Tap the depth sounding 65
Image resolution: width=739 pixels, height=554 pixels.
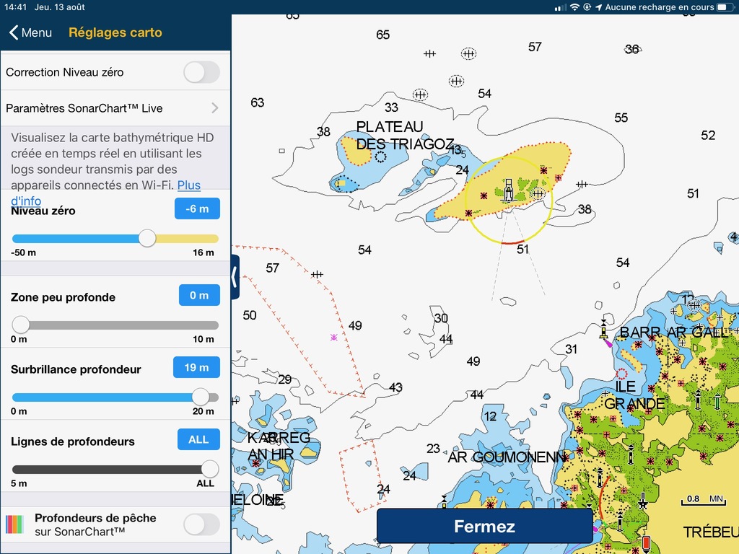point(382,35)
